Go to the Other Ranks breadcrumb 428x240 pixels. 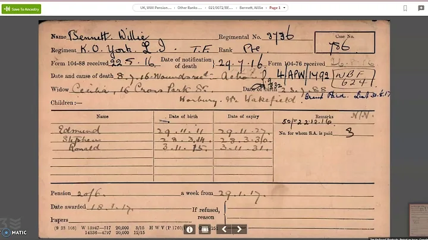click(x=190, y=8)
